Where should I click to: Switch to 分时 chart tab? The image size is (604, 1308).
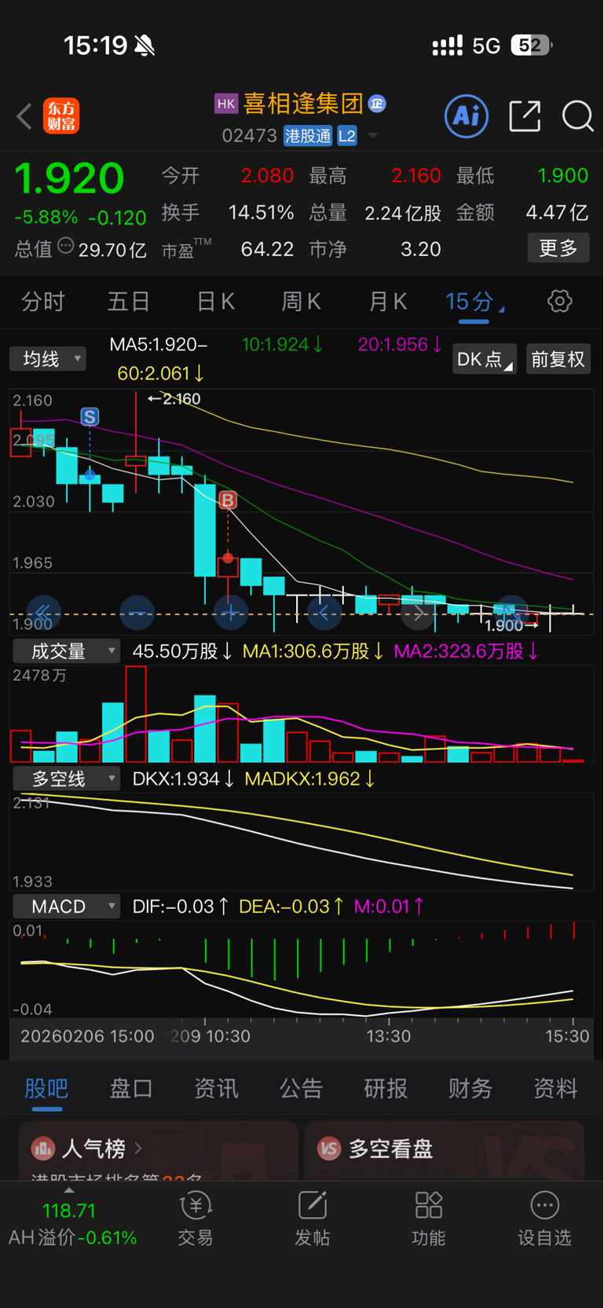[x=43, y=302]
